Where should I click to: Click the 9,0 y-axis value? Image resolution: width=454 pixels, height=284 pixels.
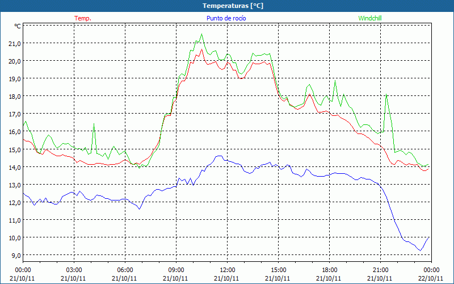(16, 255)
